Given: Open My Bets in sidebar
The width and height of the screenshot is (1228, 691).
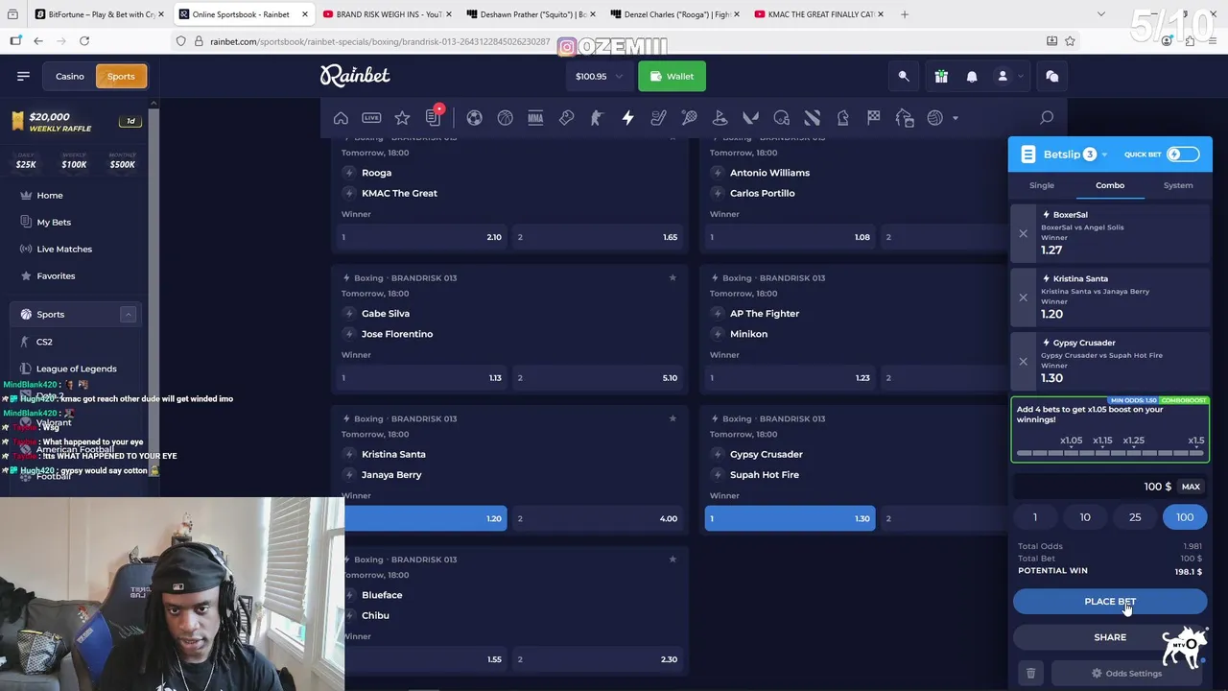Looking at the screenshot, I should pyautogui.click(x=54, y=222).
